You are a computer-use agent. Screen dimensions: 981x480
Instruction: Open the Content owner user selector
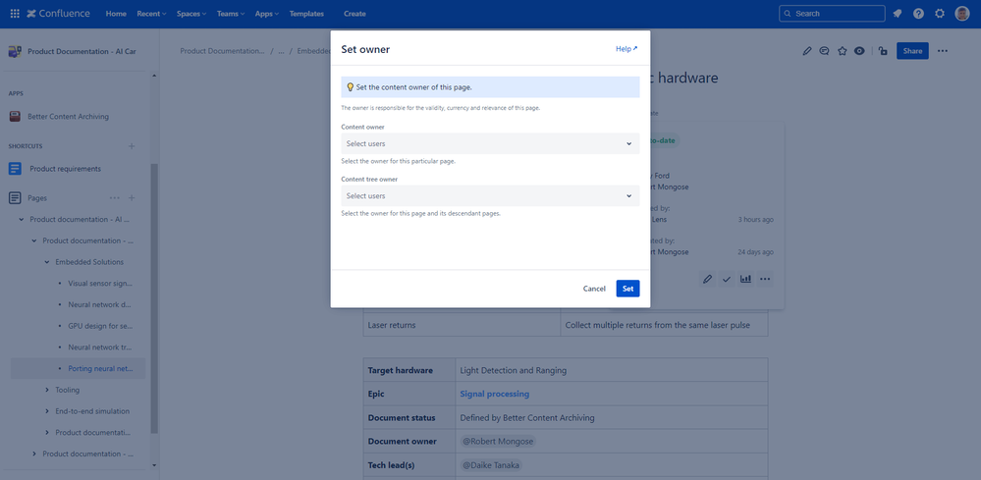[x=490, y=143]
